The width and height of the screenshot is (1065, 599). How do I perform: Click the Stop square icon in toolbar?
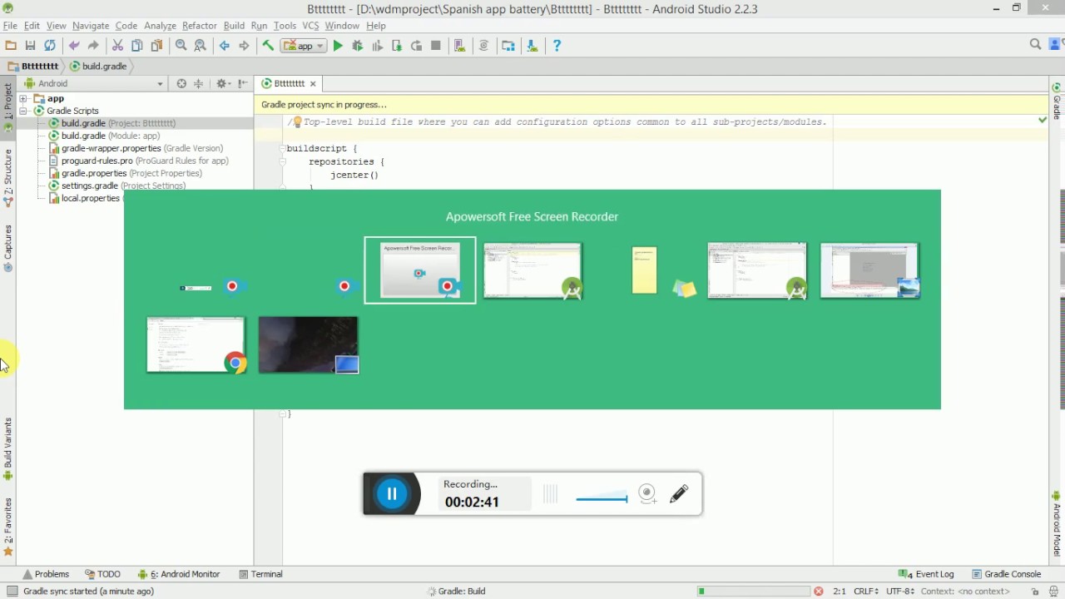click(436, 46)
